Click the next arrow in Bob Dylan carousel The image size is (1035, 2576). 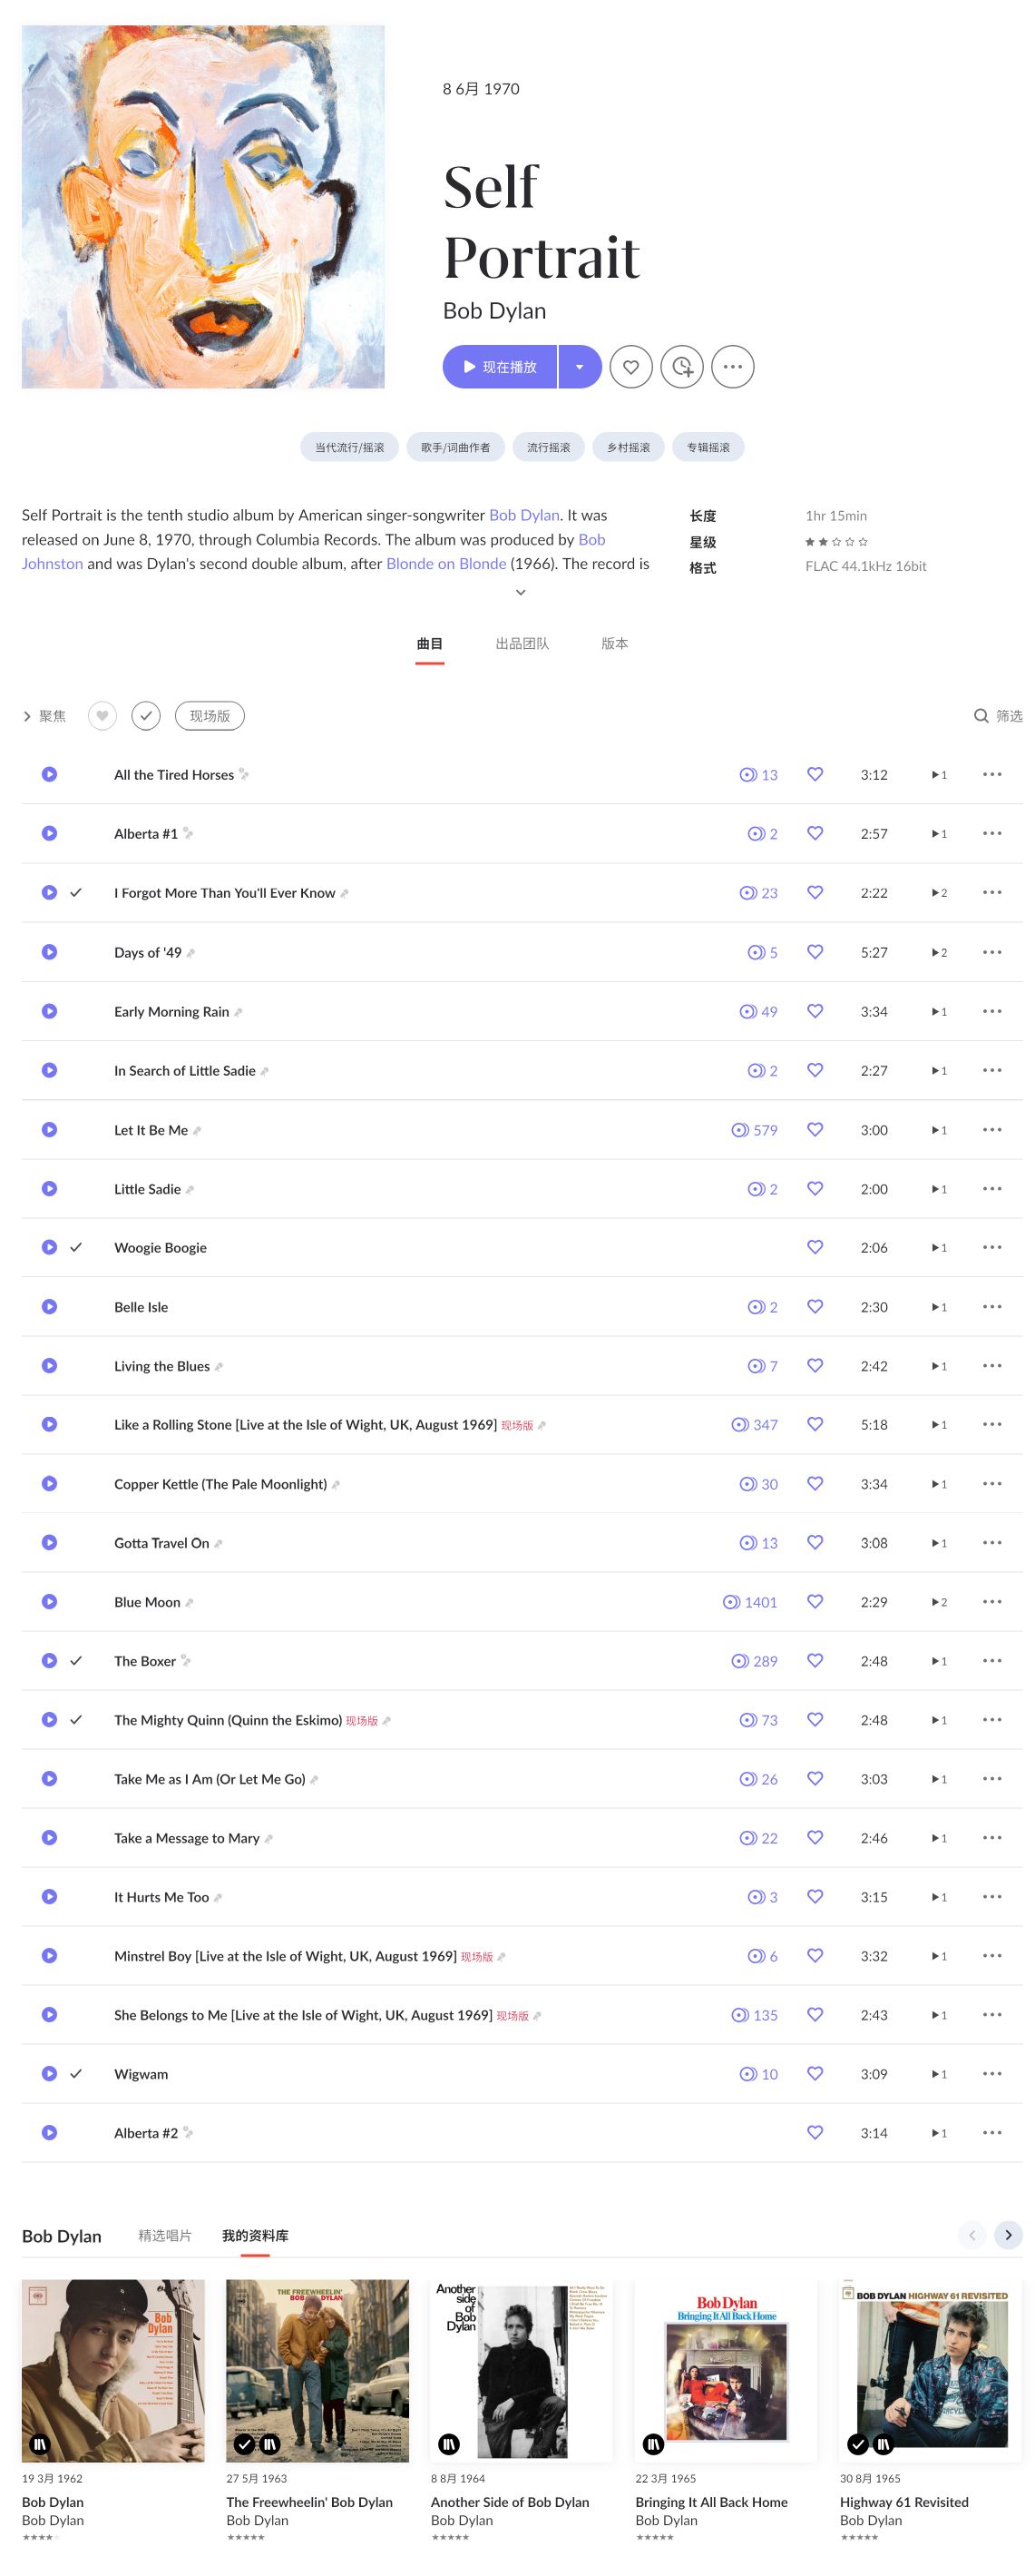tap(1008, 2234)
